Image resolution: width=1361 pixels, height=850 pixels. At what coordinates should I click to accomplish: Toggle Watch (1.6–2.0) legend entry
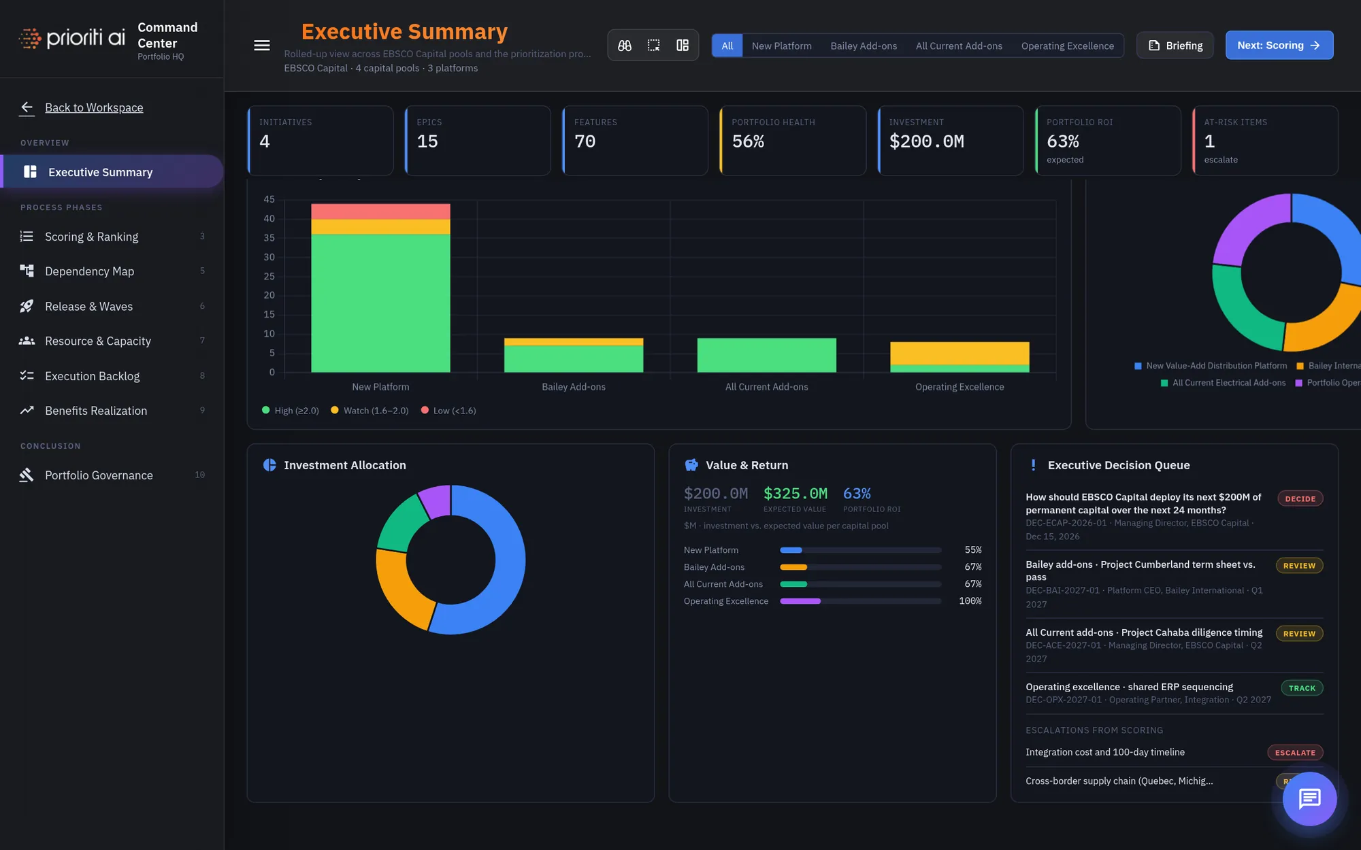pyautogui.click(x=370, y=411)
